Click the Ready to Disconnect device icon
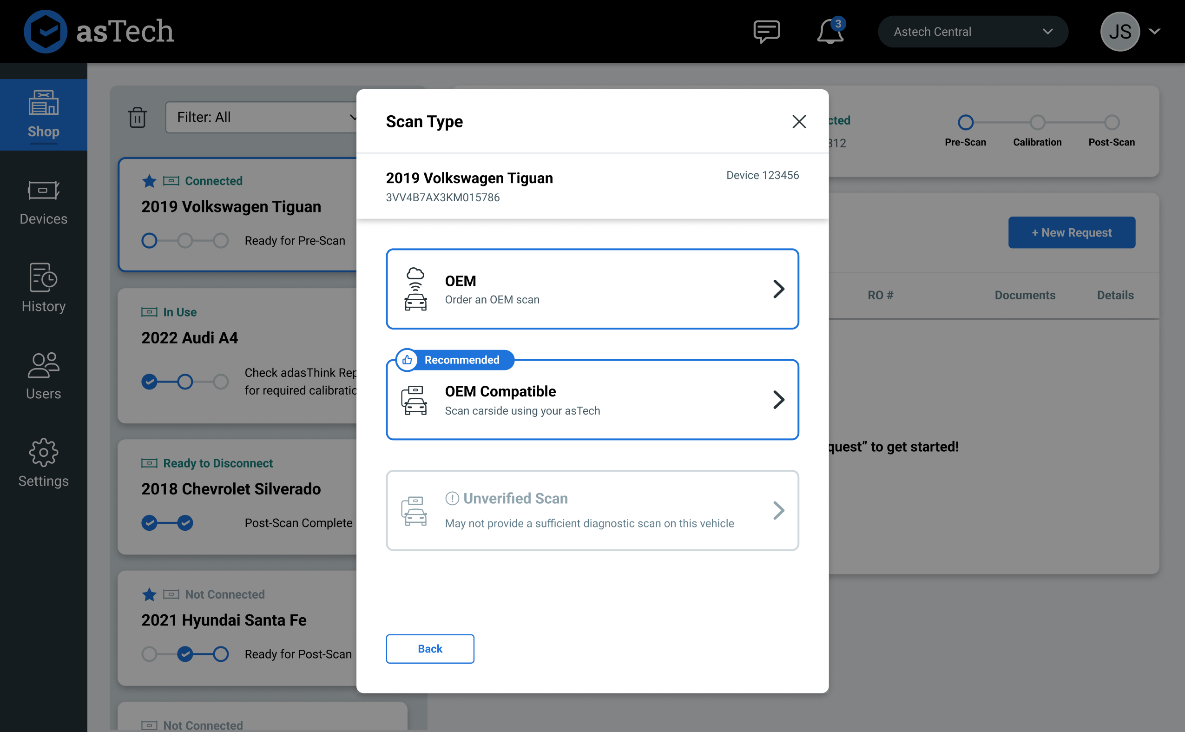 (x=149, y=463)
